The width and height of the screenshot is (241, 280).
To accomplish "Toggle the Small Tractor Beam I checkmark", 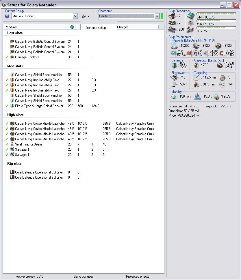I will [x=7, y=144].
